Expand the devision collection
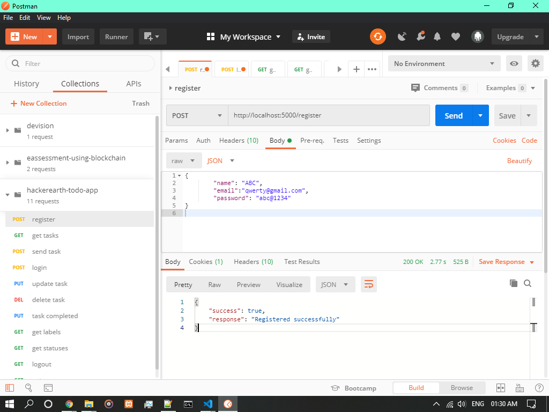Viewport: 549px width, 412px height. (8, 130)
